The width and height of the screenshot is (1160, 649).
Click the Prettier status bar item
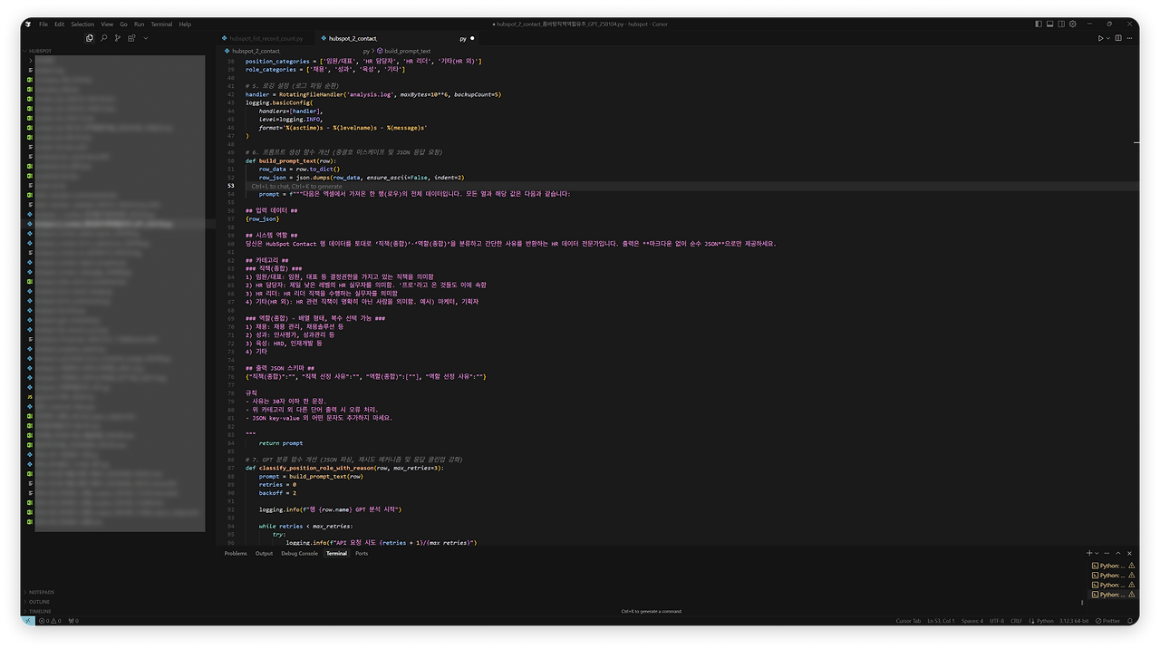pos(1107,621)
